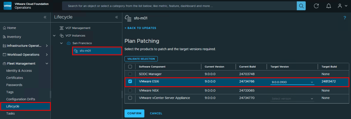Click the VMware logo icon
This screenshot has width=351, height=119.
tap(8, 6)
